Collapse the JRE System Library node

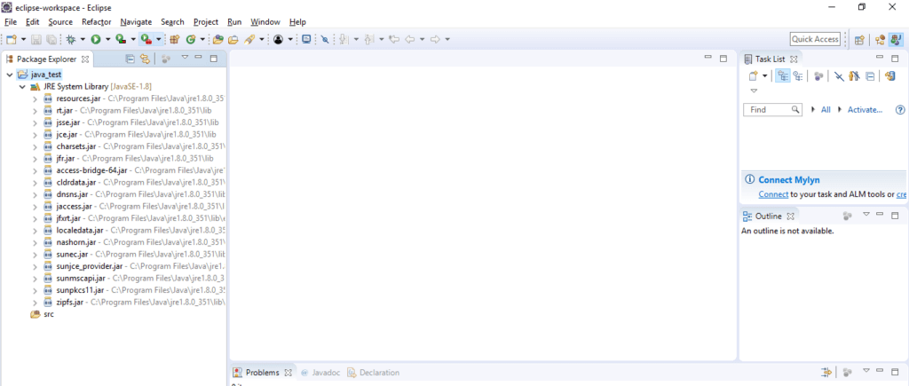pos(22,86)
